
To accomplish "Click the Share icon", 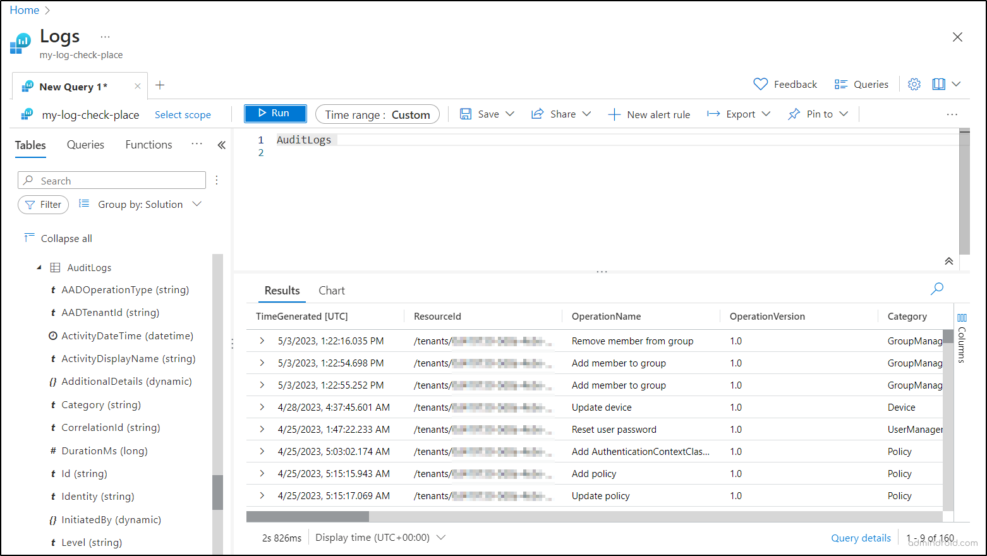I will [x=538, y=114].
